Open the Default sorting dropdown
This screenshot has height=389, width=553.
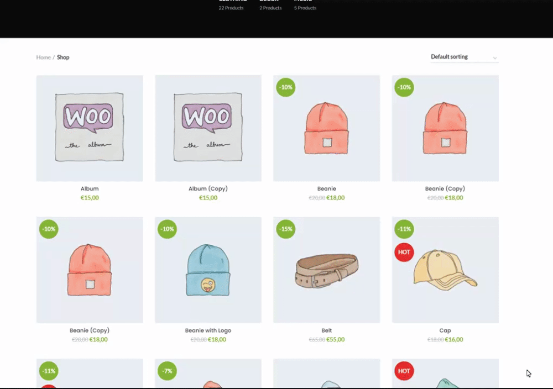click(464, 57)
